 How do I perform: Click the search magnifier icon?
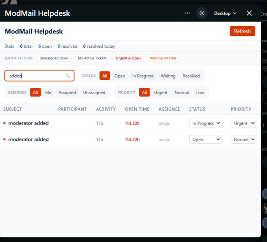[x=68, y=76]
